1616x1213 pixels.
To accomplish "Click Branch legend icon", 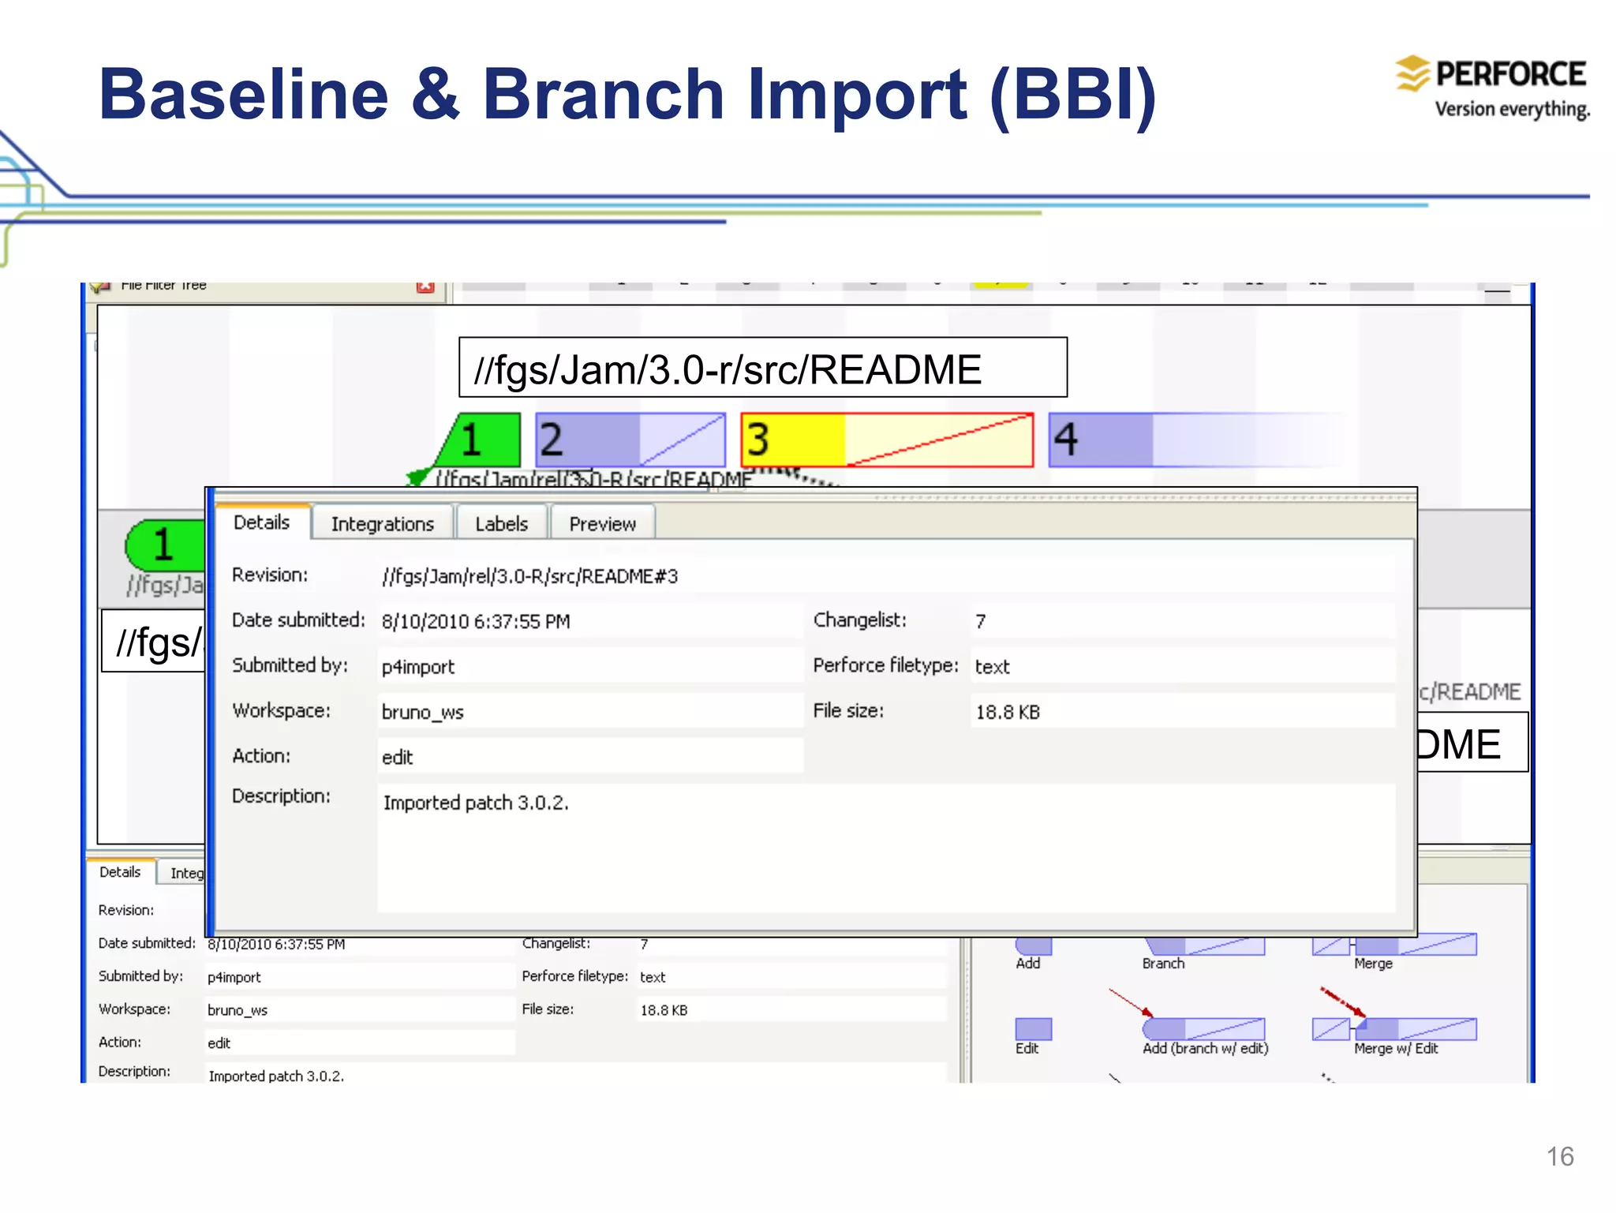I will 1203,945.
